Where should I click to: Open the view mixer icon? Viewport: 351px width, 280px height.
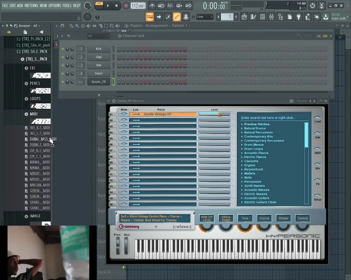271,17
